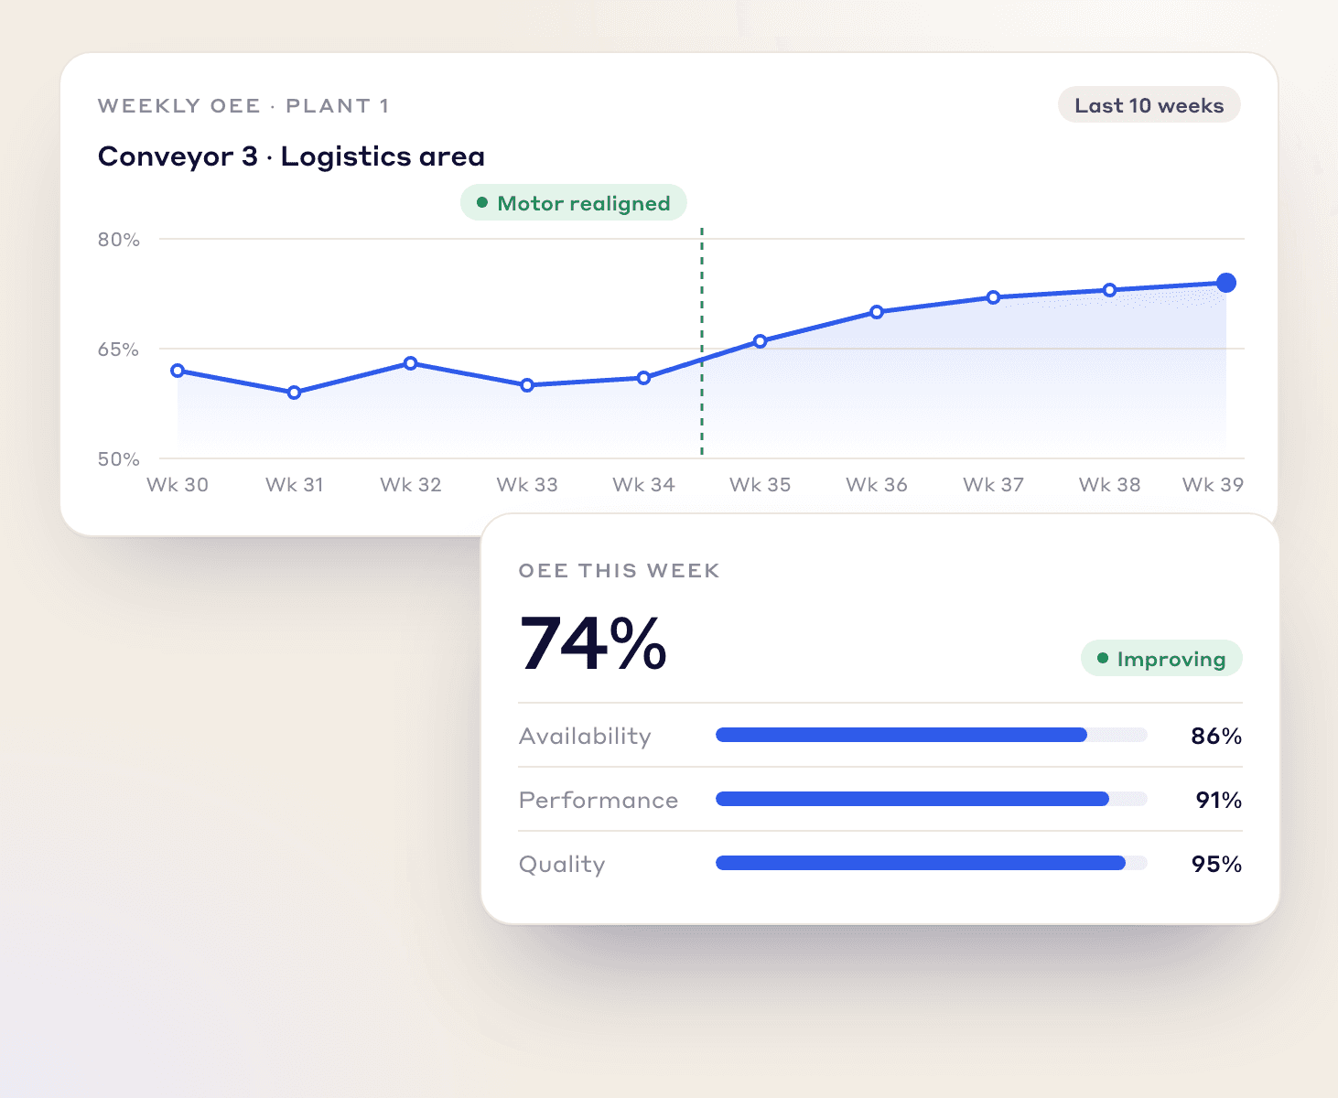
Task: Click the Performance progress bar
Action: [x=932, y=799]
